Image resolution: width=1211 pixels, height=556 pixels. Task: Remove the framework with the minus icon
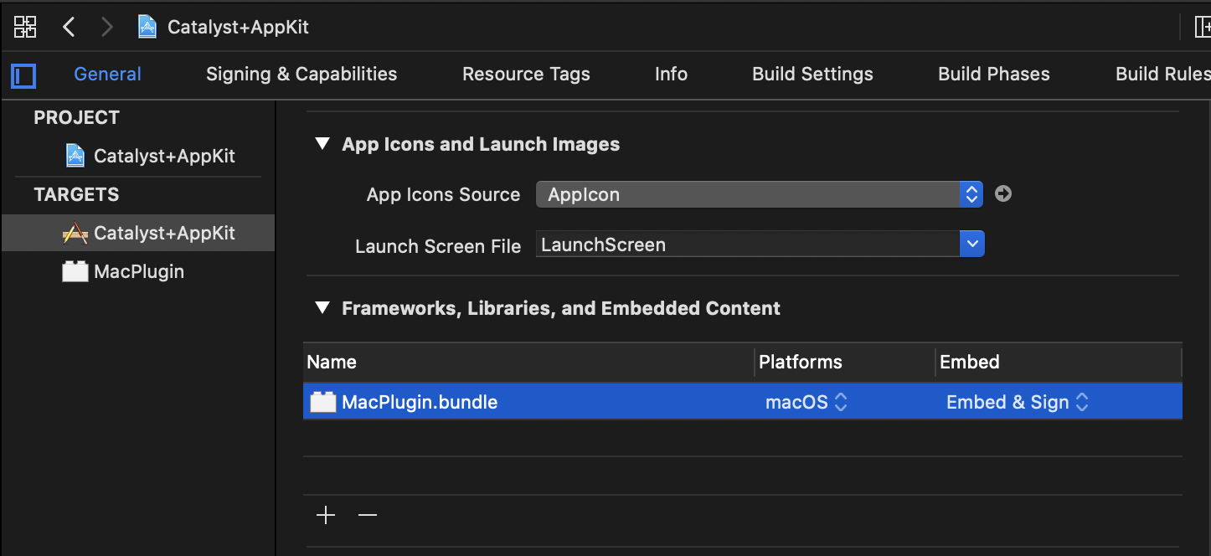[368, 515]
